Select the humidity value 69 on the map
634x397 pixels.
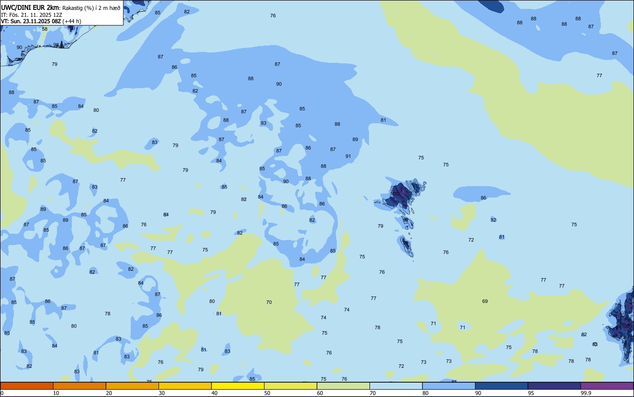coord(485,301)
